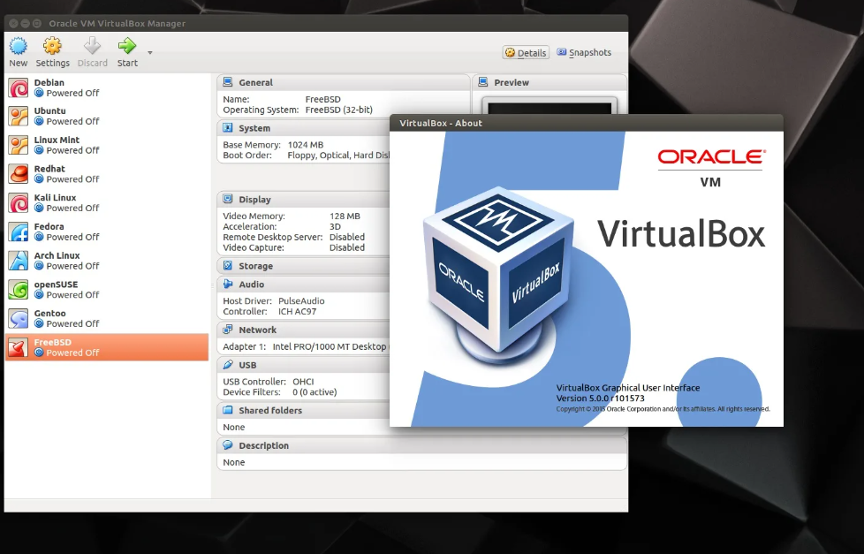
Task: Click the FreeBSD VM icon
Action: point(19,348)
